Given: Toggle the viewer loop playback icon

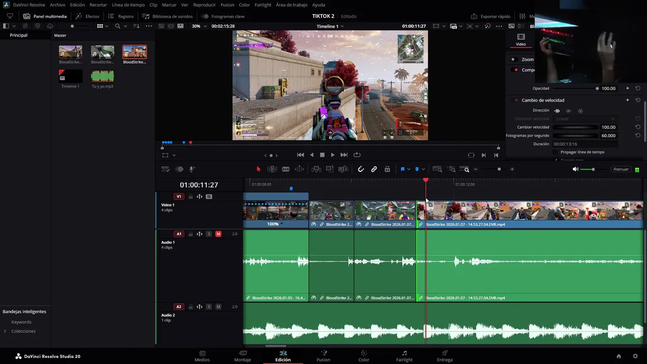Looking at the screenshot, I should pos(357,155).
